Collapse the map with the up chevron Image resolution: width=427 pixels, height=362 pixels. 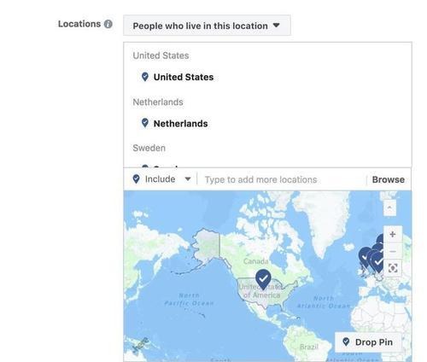389,208
